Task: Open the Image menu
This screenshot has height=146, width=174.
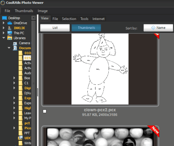Action: point(43,11)
